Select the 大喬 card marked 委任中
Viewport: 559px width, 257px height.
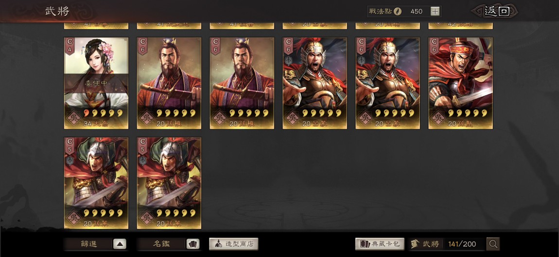pyautogui.click(x=96, y=83)
